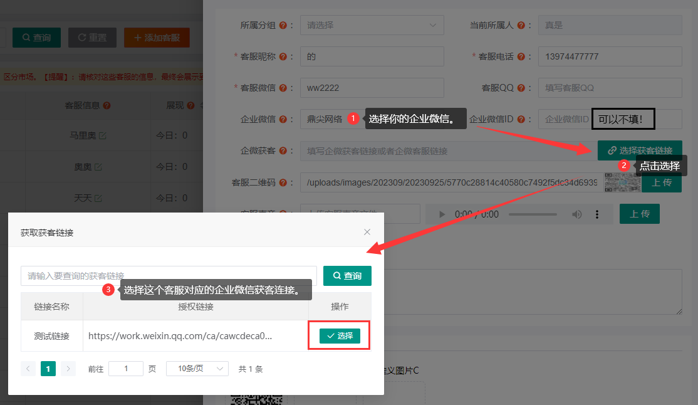
Task: Click the help icon beside 客服信息 column header
Action: [107, 105]
